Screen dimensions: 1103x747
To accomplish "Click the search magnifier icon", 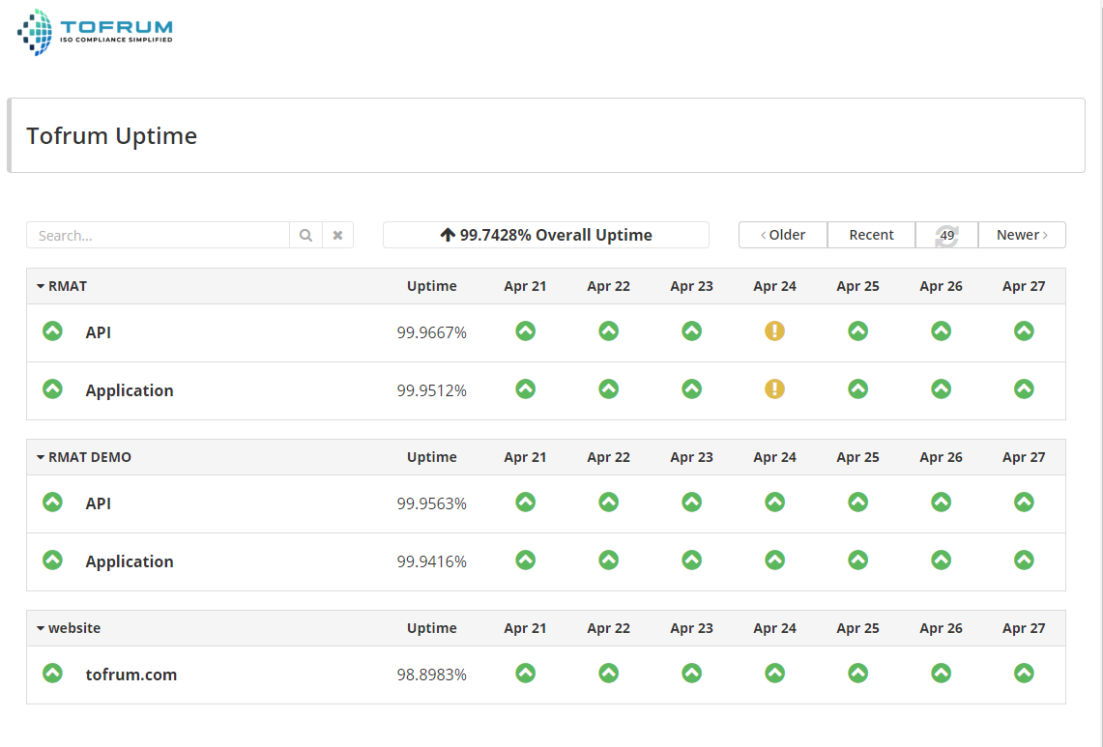I will [x=305, y=235].
